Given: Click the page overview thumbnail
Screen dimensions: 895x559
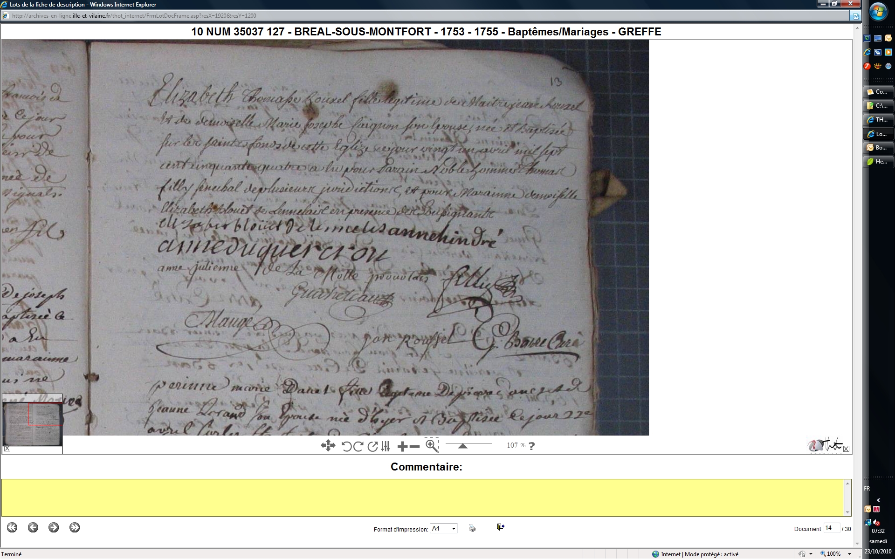Looking at the screenshot, I should (x=32, y=423).
